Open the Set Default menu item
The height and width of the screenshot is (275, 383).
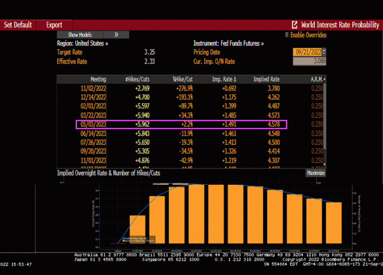18,25
